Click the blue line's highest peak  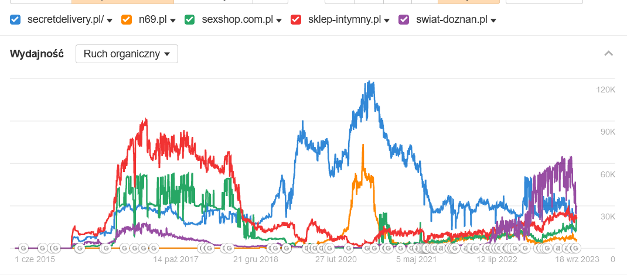(370, 82)
